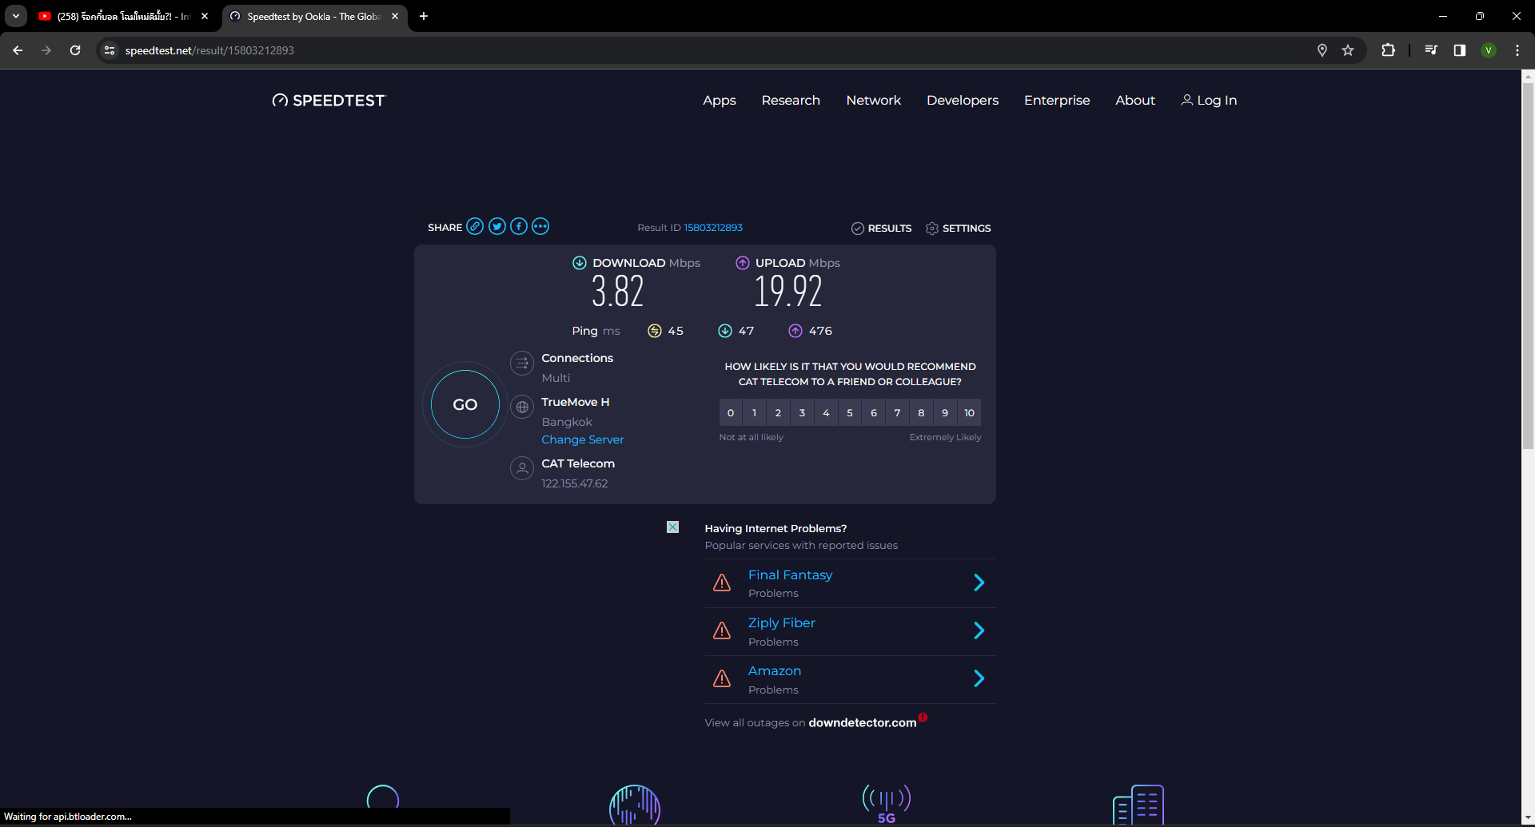Click the 5G signal icon
This screenshot has width=1535, height=827.
(887, 803)
